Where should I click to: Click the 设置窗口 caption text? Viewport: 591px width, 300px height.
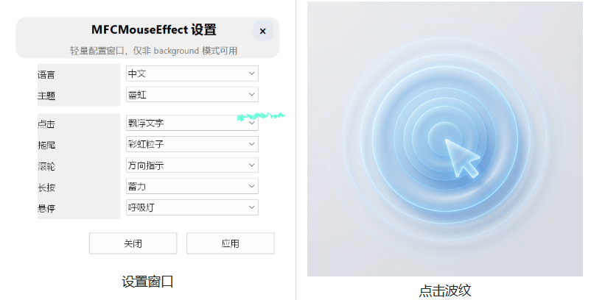(x=147, y=282)
